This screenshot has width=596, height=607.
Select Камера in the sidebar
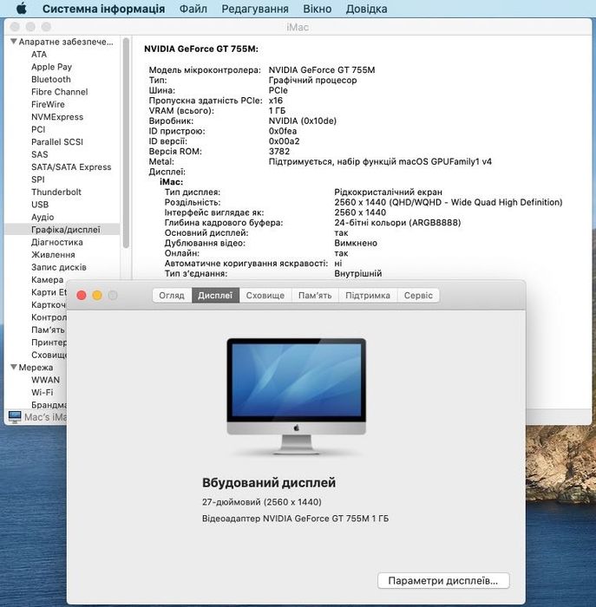(x=47, y=279)
